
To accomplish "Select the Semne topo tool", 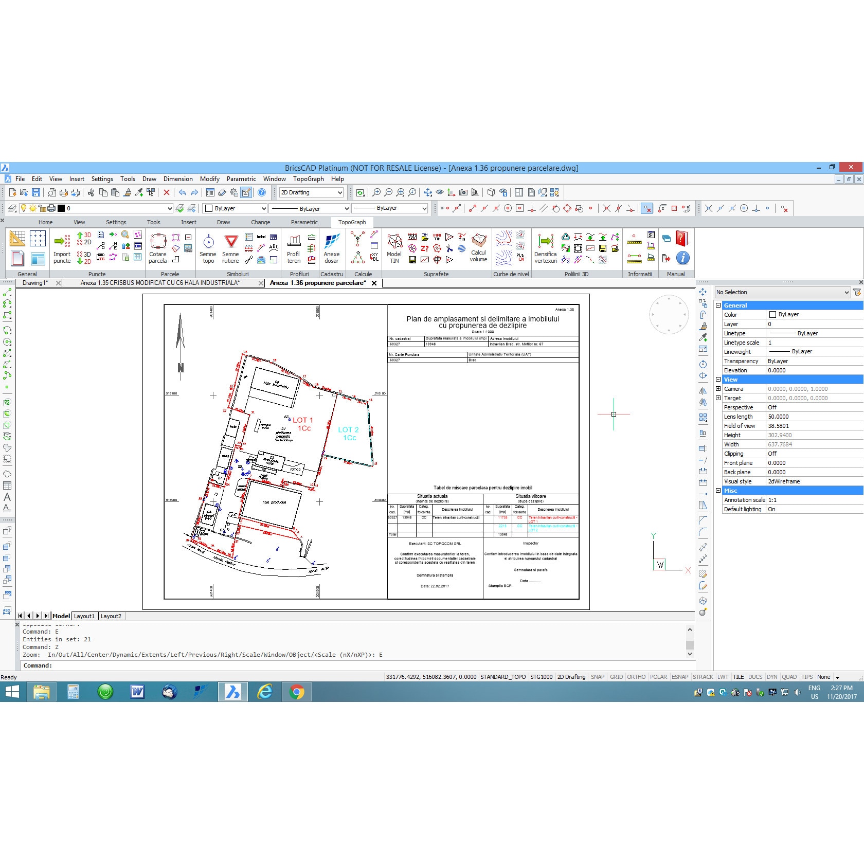I will pyautogui.click(x=208, y=241).
